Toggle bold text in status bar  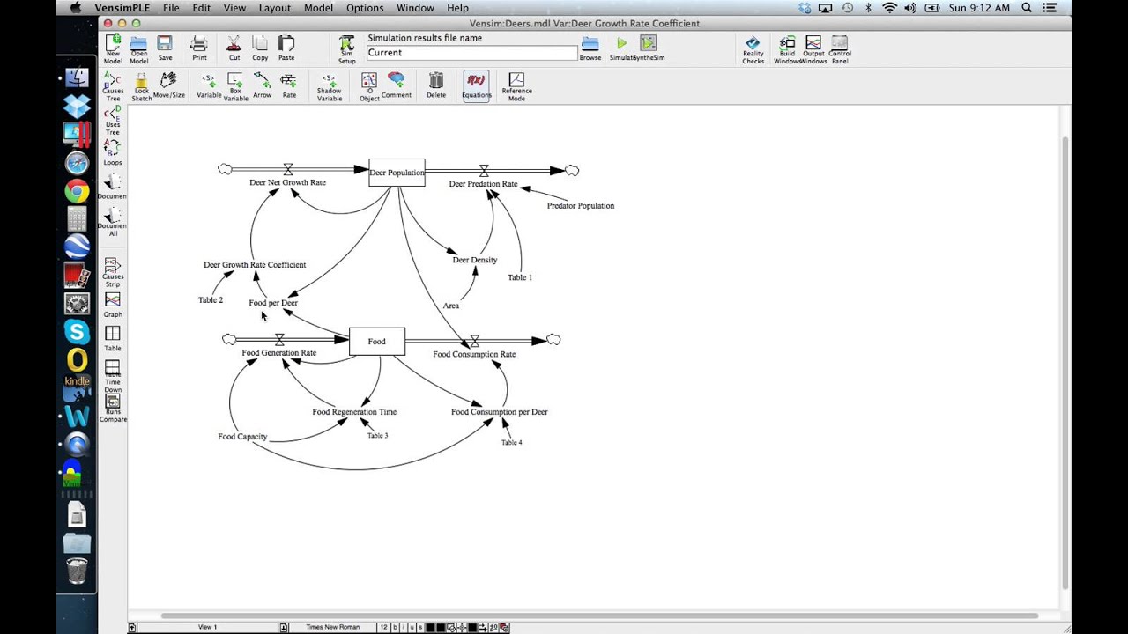pyautogui.click(x=395, y=628)
